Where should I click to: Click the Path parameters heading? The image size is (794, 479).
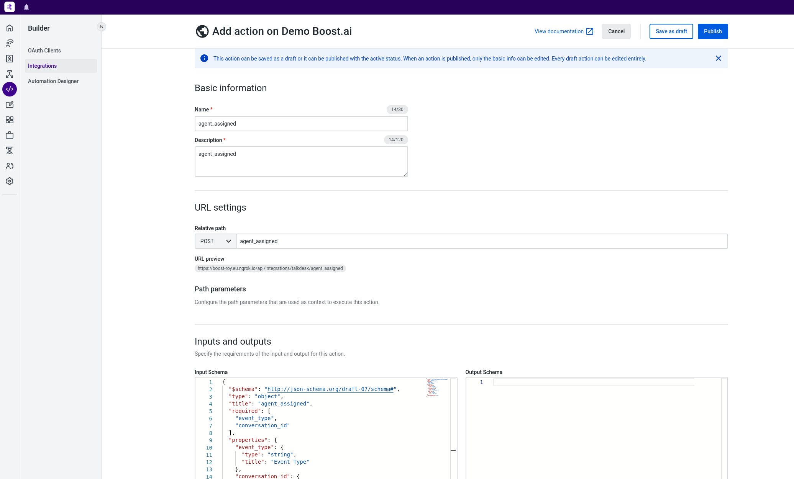point(220,289)
